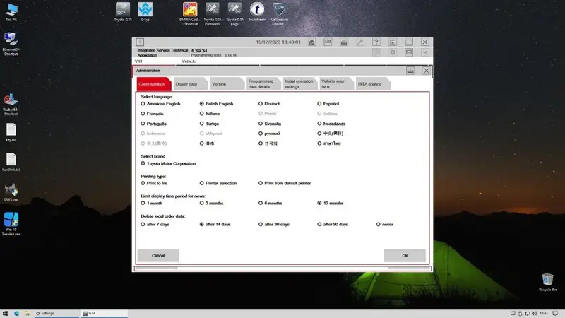Open the Initial operation settings tab
Viewport: 565px width, 318px height.
click(299, 84)
